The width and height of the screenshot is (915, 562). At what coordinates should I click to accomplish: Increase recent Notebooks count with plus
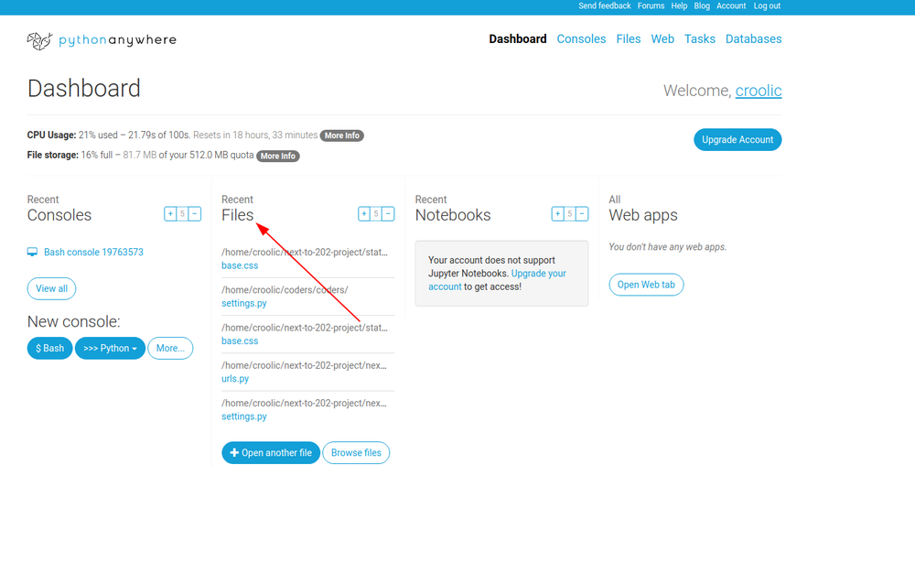pos(558,214)
